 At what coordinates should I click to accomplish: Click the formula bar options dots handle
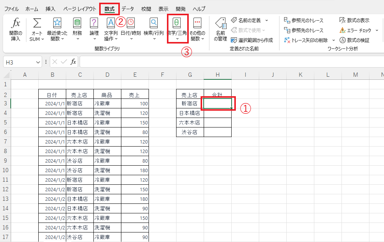[x=46, y=62]
